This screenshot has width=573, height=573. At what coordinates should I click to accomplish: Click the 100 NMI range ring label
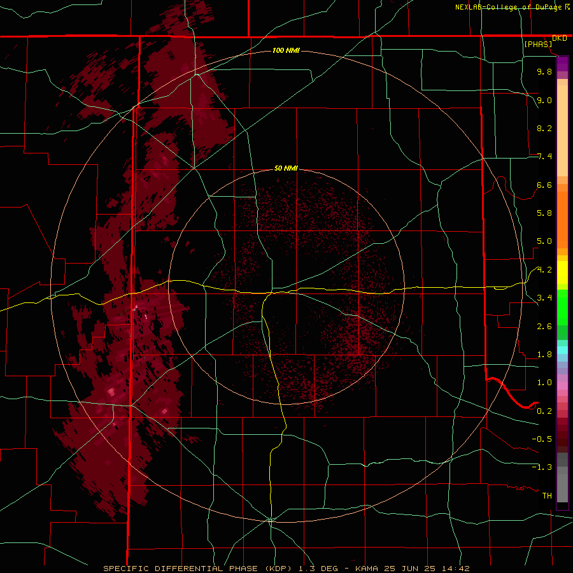(x=286, y=50)
